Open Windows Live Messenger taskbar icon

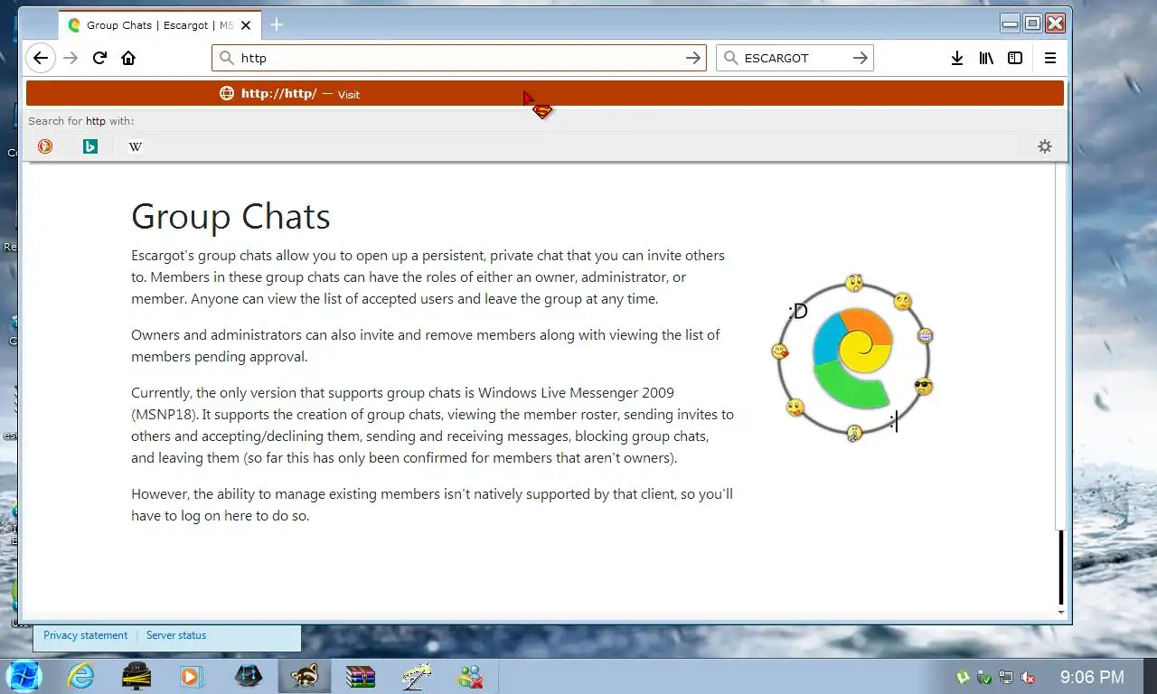pos(470,676)
